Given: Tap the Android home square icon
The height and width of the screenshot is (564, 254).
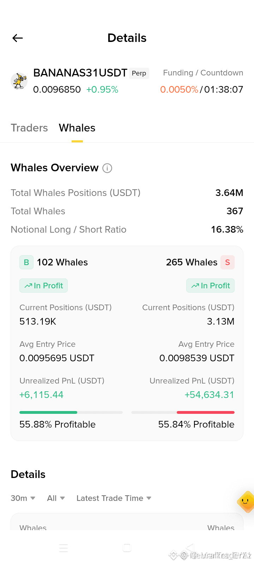Looking at the screenshot, I should (127, 548).
